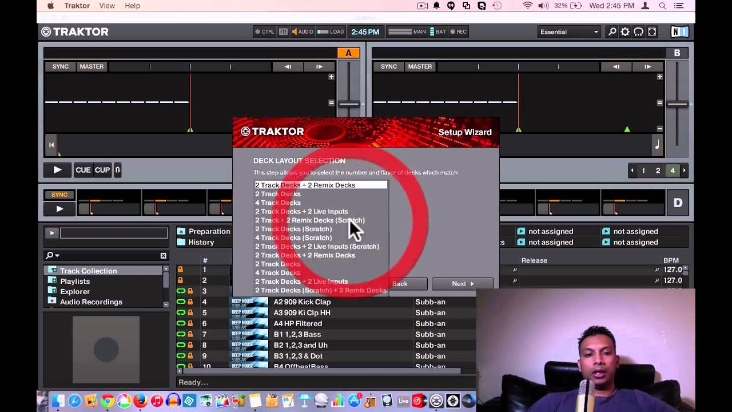Open the Help menu
This screenshot has width=732, height=412.
pyautogui.click(x=133, y=6)
